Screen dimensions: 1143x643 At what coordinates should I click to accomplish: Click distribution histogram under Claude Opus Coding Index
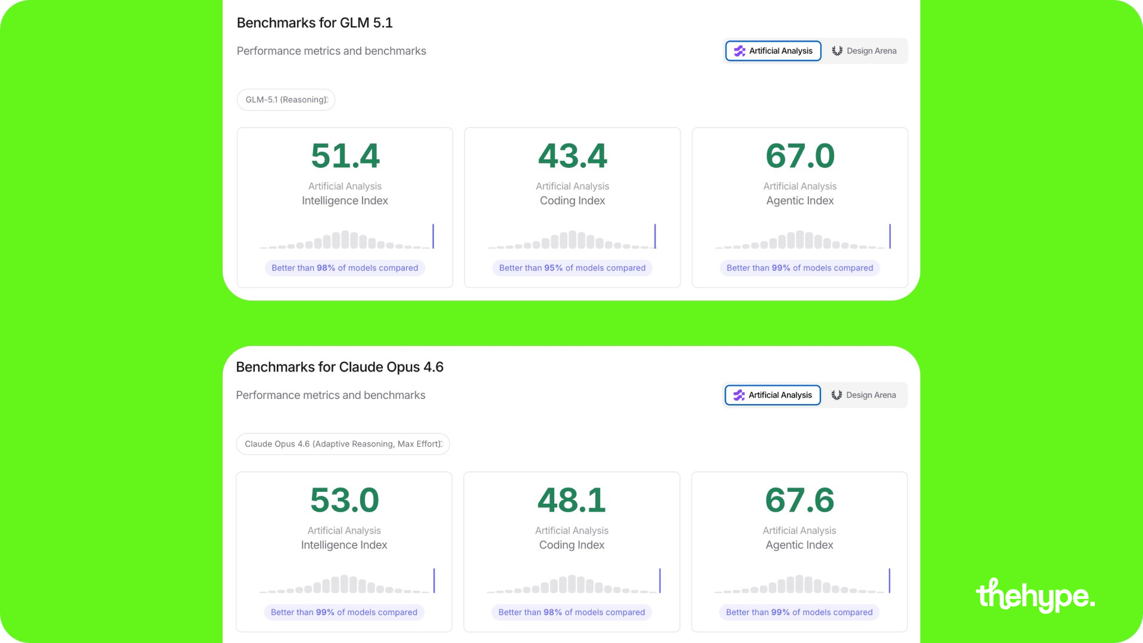[x=574, y=581]
